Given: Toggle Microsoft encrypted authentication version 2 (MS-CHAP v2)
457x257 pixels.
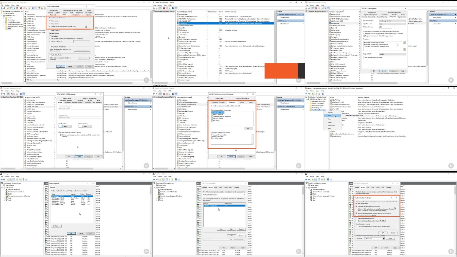Looking at the screenshot, I should pyautogui.click(x=357, y=213).
